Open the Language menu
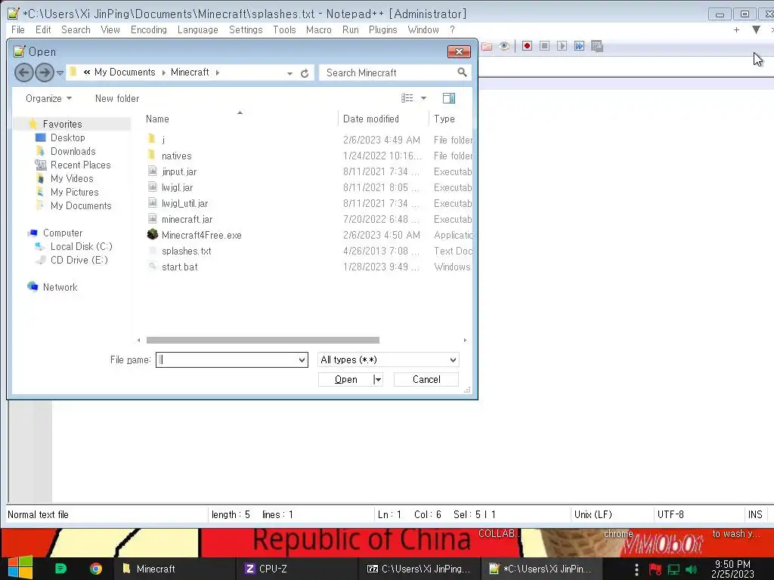This screenshot has height=580, width=774. click(x=197, y=29)
